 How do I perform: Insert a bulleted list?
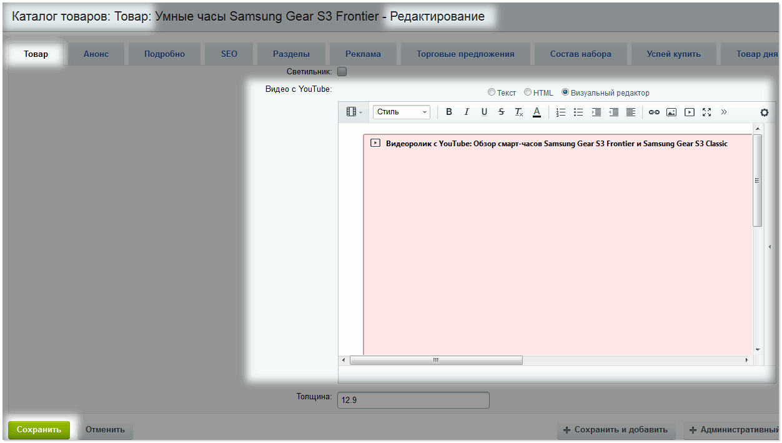[x=578, y=112]
